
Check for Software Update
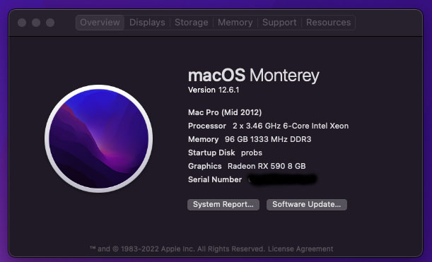coord(307,205)
